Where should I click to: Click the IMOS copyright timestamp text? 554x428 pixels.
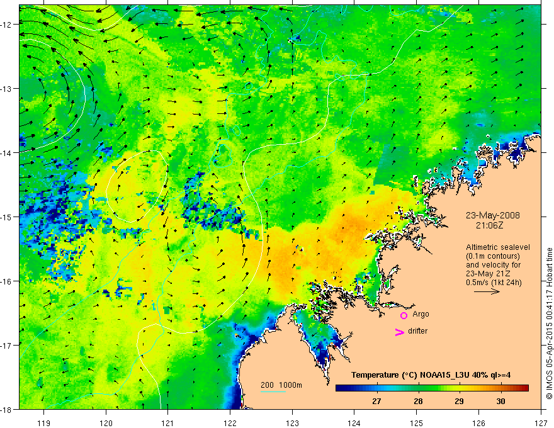click(549, 324)
